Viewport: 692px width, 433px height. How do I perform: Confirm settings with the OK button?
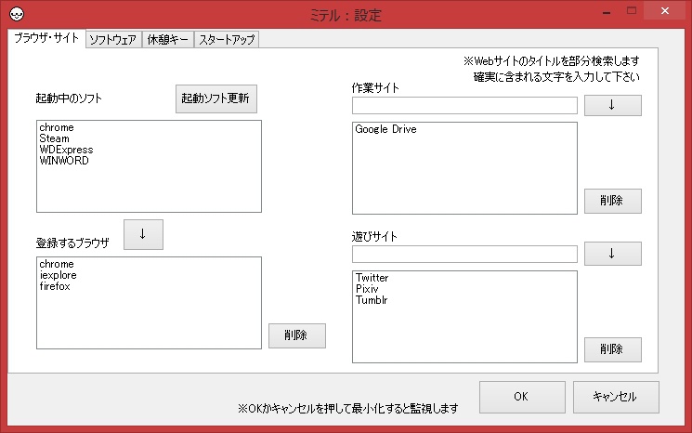[x=522, y=397]
